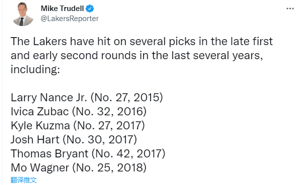Click the "(No. 27, 2015)" pick text
The width and height of the screenshot is (302, 185).
pyautogui.click(x=127, y=98)
